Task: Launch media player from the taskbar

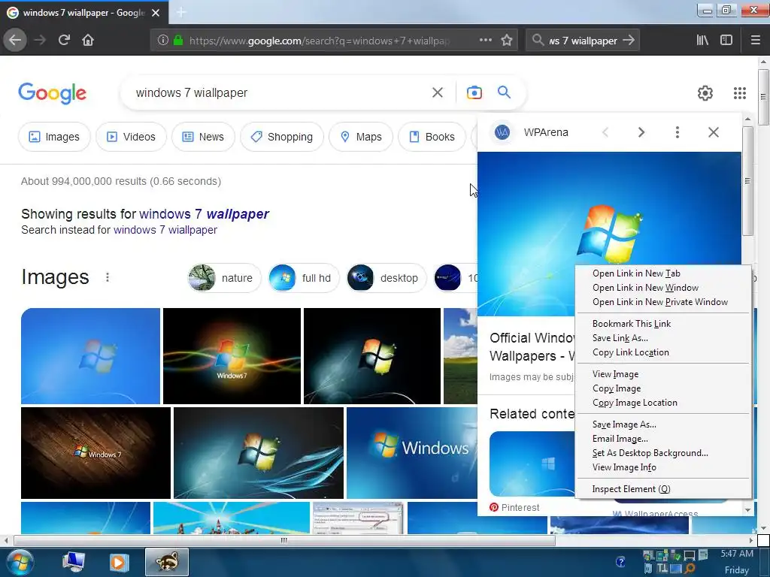Action: coord(118,562)
